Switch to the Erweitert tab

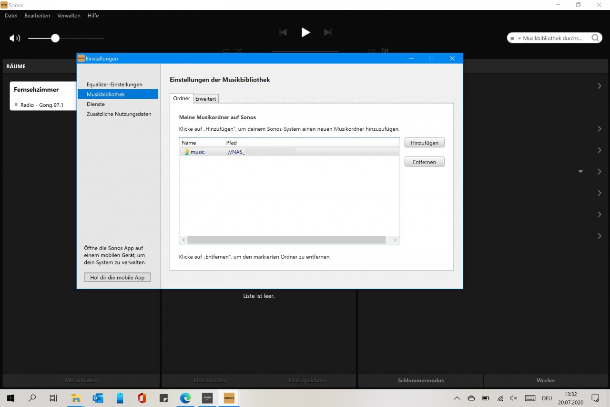click(206, 99)
